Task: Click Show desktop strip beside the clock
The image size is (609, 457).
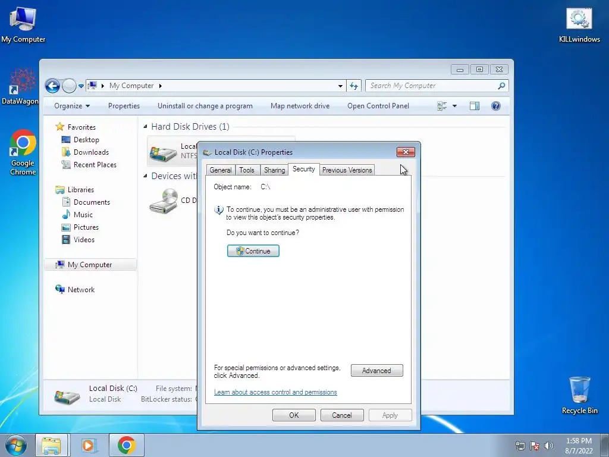Action: coord(605,445)
